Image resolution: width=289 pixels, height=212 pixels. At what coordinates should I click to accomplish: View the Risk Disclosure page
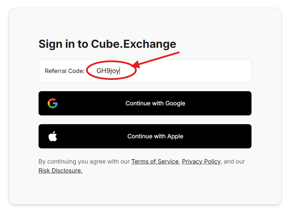tap(60, 171)
